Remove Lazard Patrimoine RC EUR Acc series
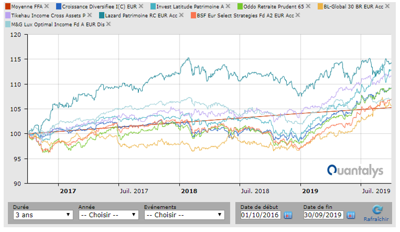 click(181, 15)
